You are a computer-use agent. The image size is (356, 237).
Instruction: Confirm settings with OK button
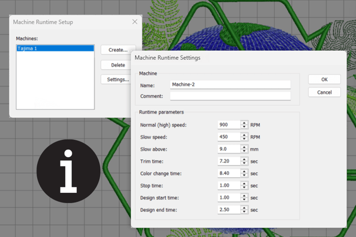click(324, 79)
